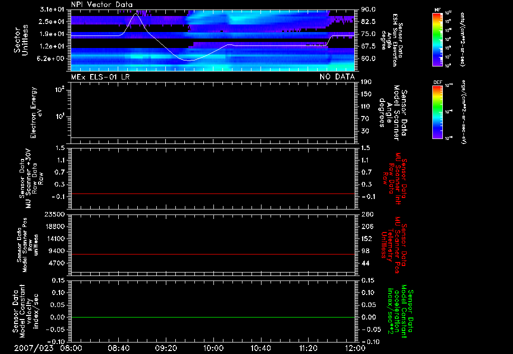513x354 pixels.
Task: Click the 'Electron Energy eV' axis title
Action: click(x=36, y=112)
